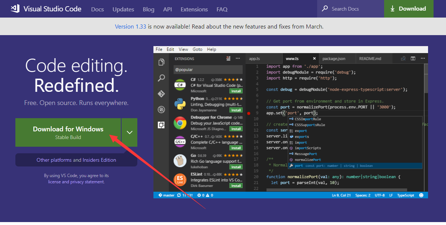Open Other platforms and Insiders Edition
Screen dimensions: 446x225
[x=76, y=160]
